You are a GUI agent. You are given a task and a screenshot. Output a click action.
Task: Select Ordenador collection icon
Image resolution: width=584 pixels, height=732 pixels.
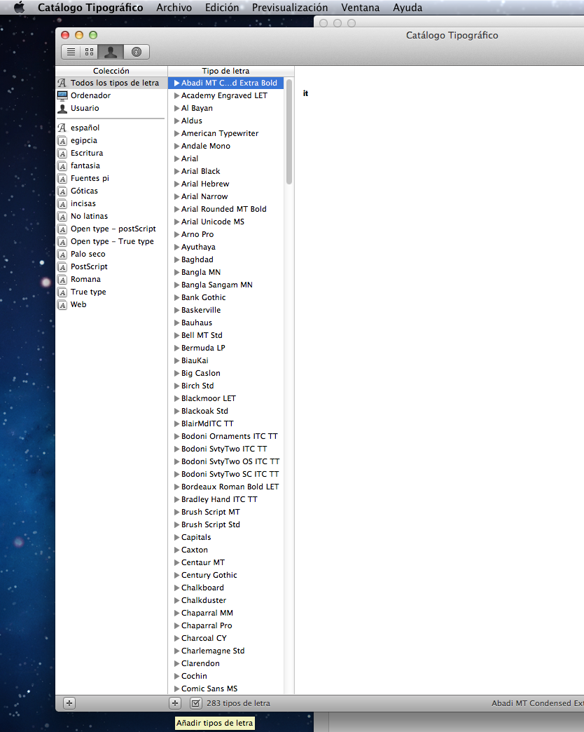click(62, 95)
